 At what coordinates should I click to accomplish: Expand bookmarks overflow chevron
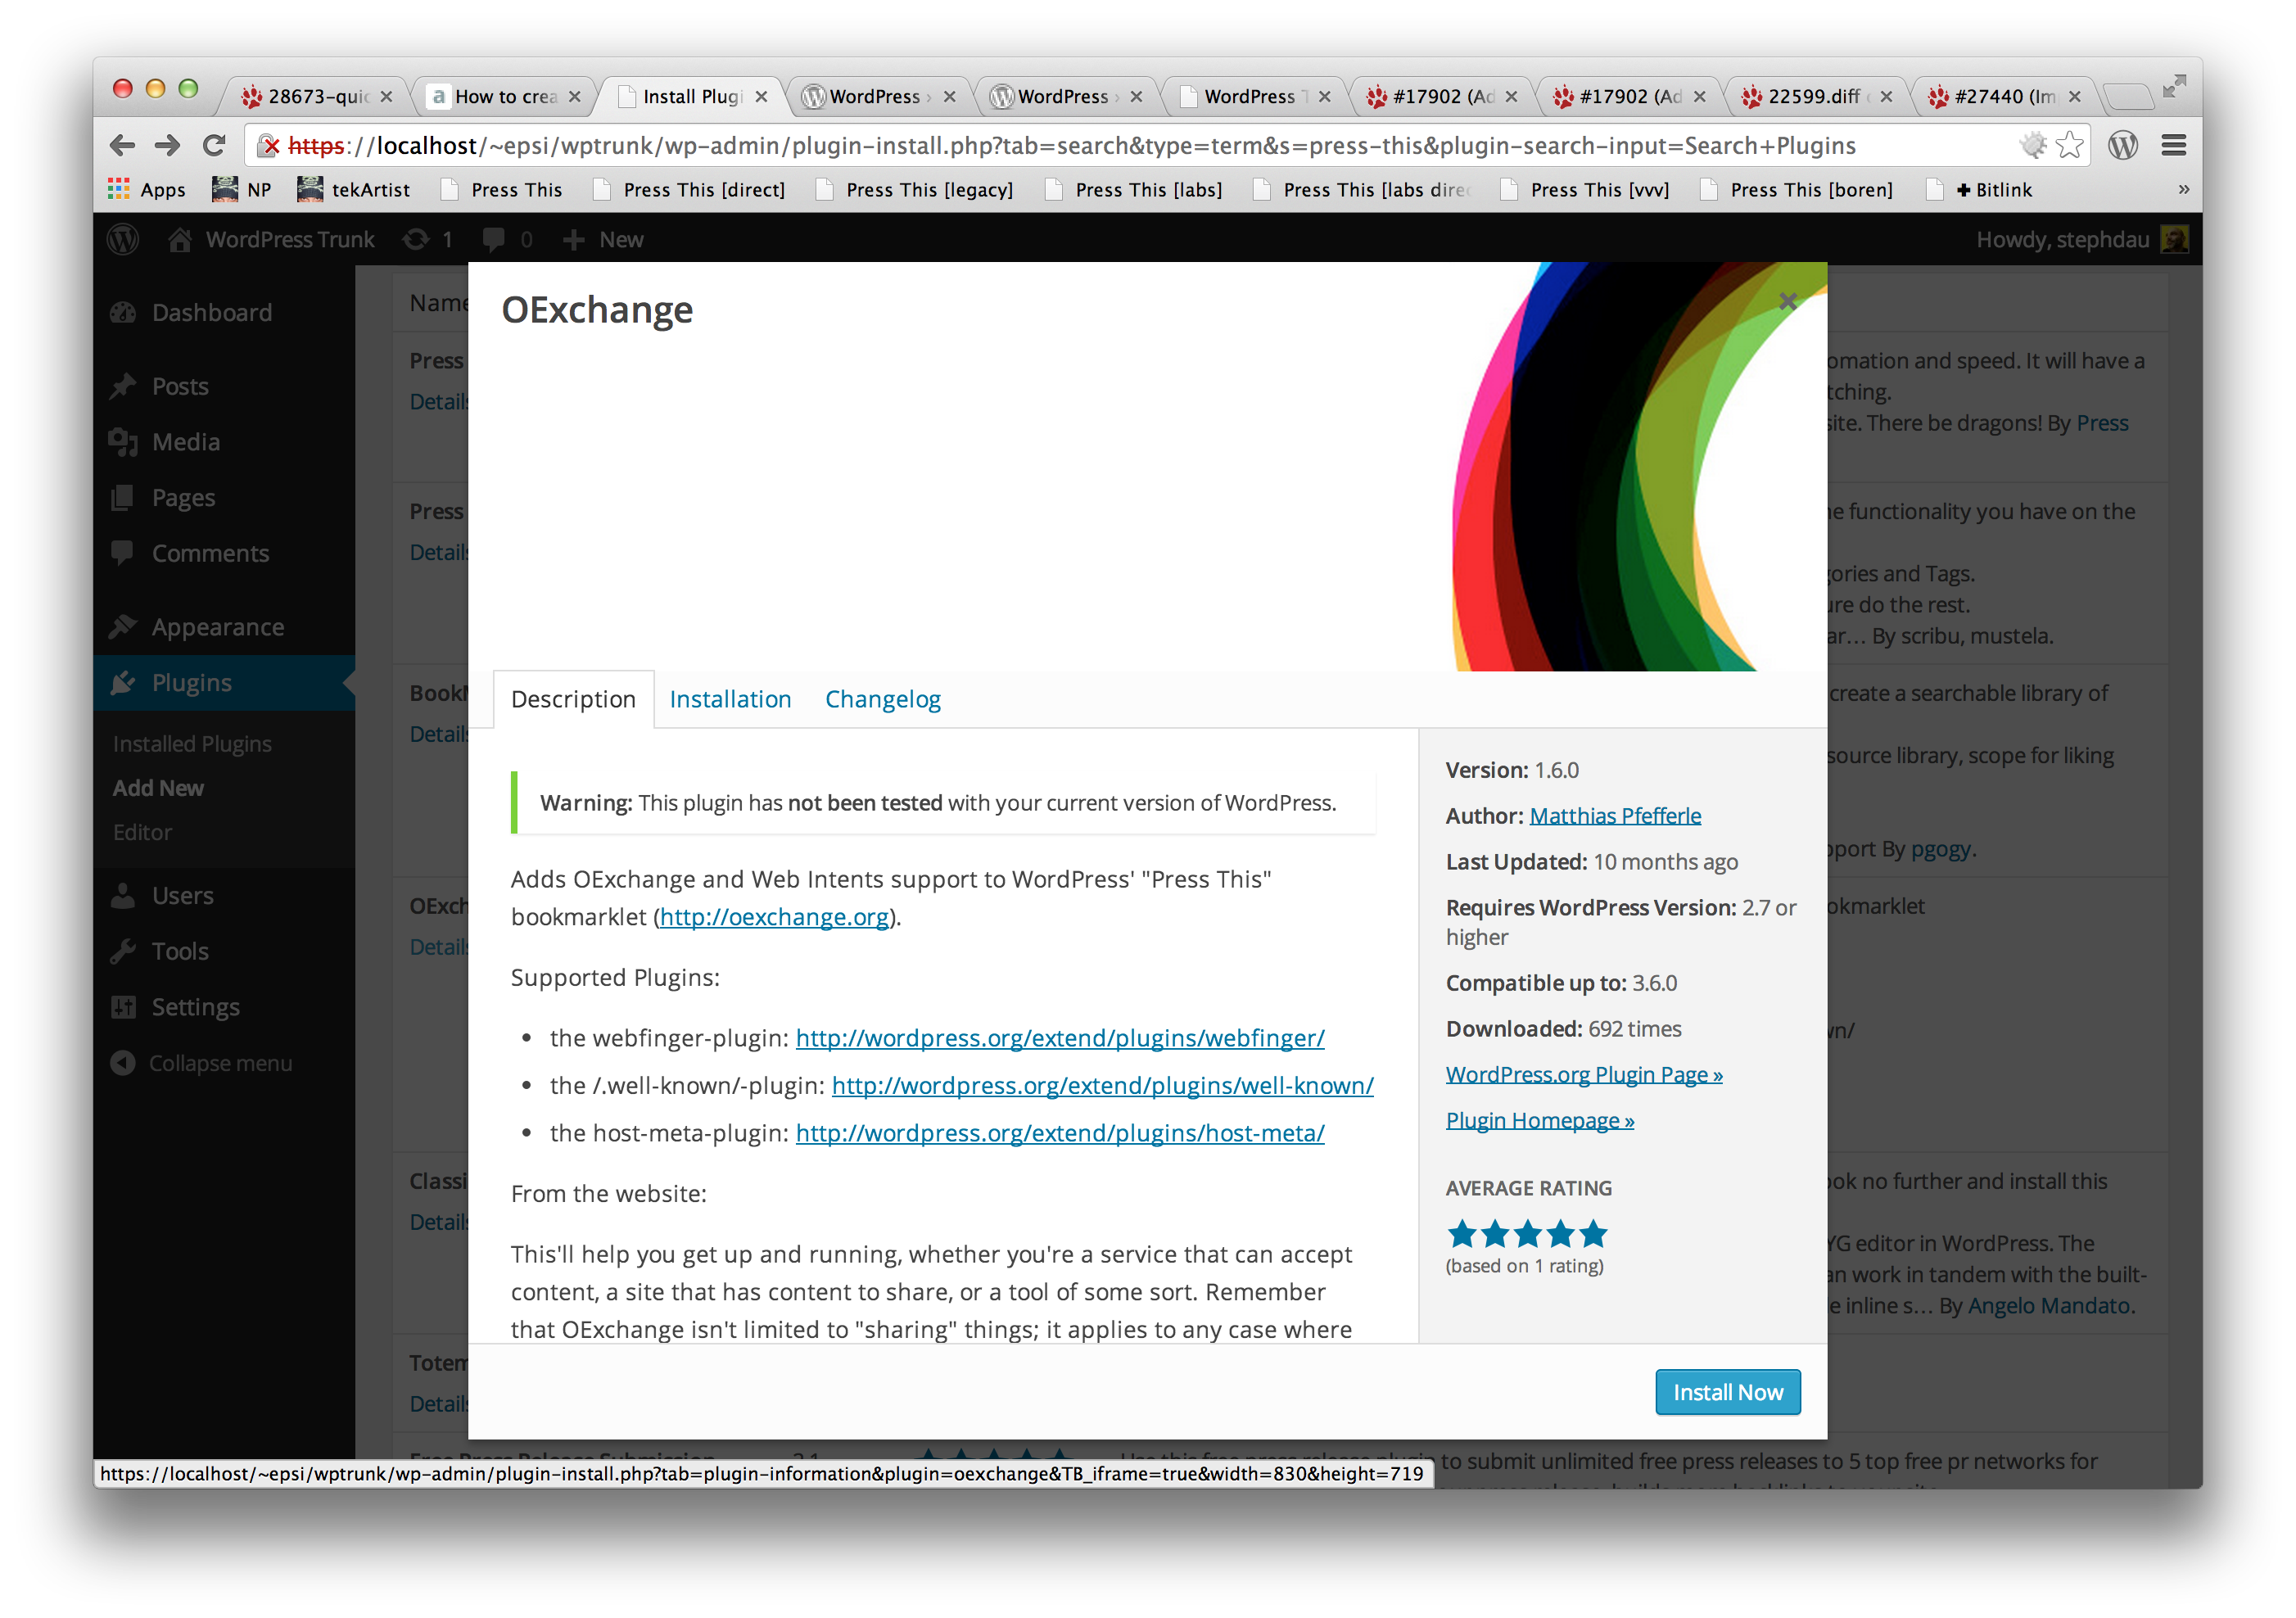[2183, 190]
